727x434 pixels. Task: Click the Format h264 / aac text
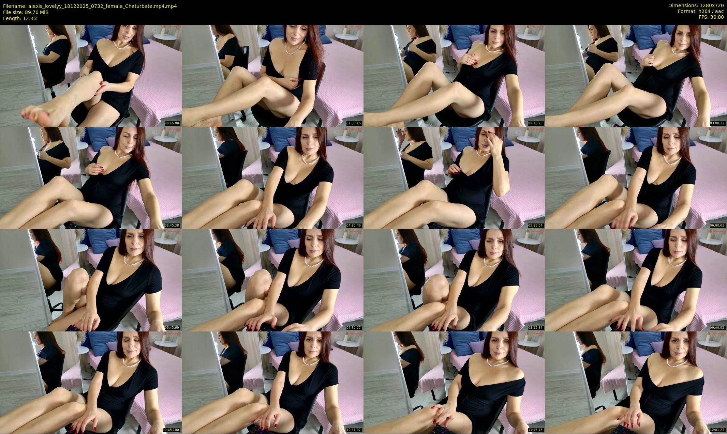700,11
